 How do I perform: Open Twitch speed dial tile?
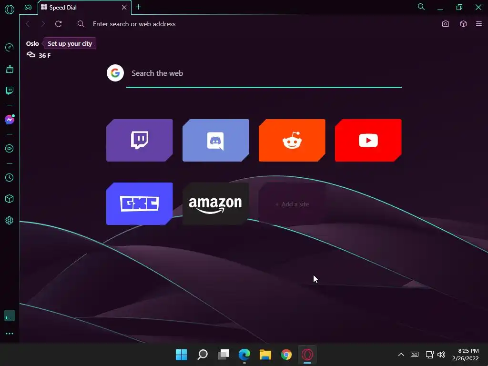pyautogui.click(x=140, y=141)
